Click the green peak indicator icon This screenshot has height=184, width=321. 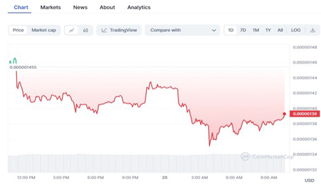(13, 61)
